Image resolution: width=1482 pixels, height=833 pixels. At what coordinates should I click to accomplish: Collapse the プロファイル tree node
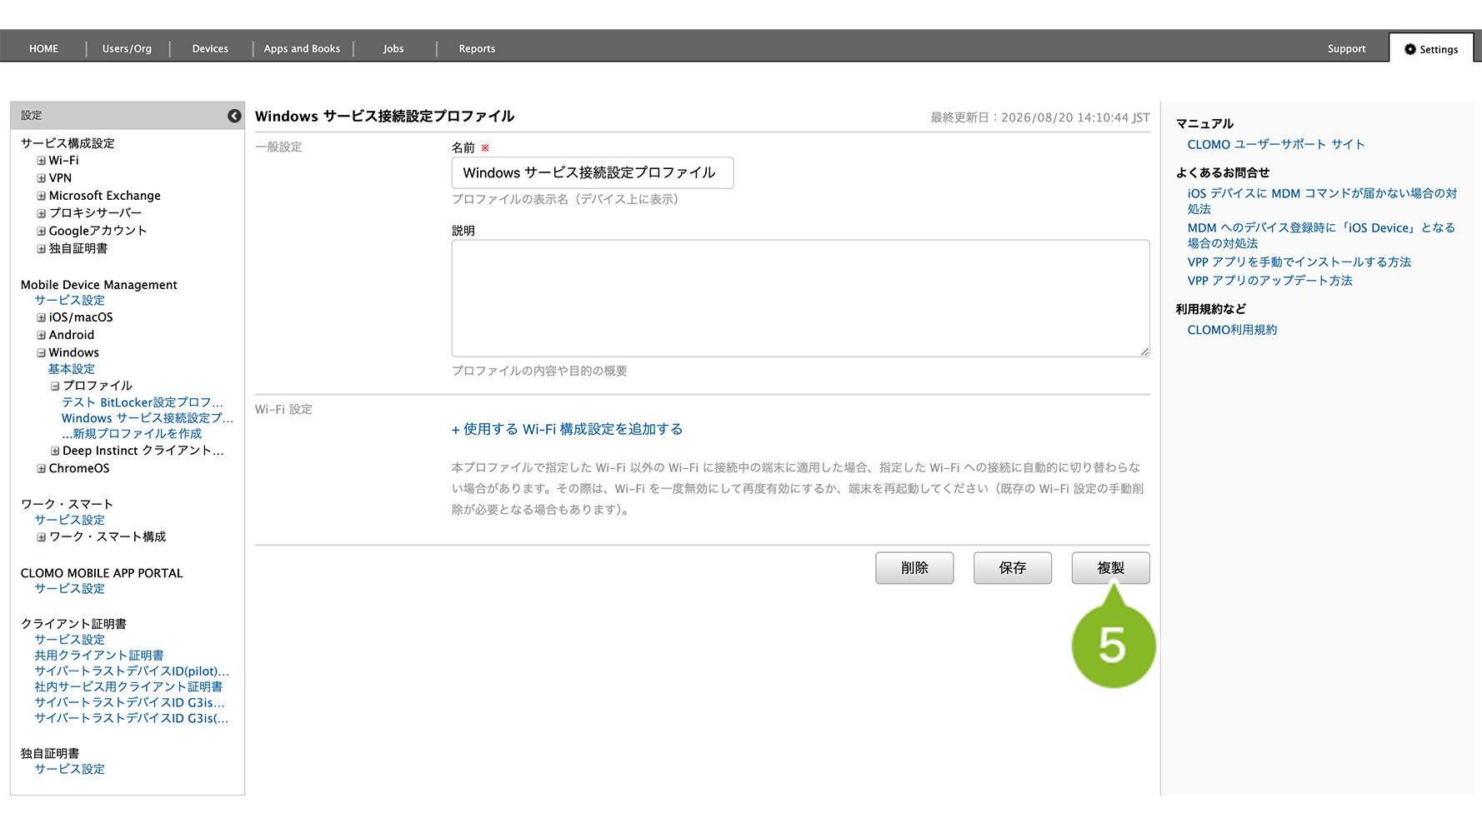tap(55, 386)
